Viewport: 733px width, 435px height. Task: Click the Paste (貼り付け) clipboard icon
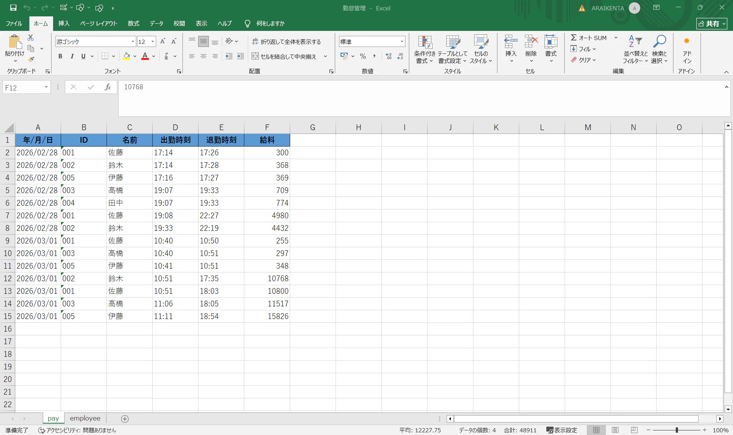[x=15, y=42]
